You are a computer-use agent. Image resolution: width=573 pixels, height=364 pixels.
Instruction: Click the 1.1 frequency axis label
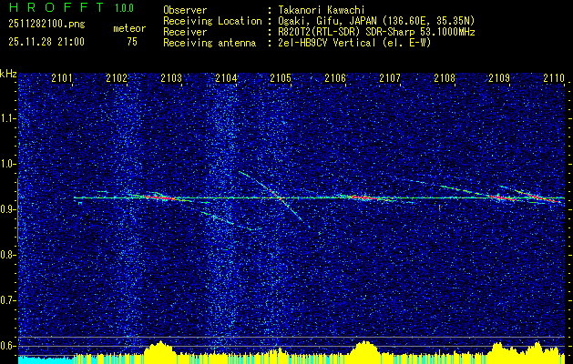coord(7,118)
